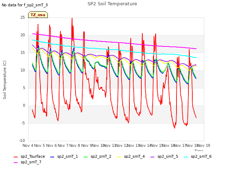
Task: Toggle sp2_smT_7 series in legend
Action: point(27,162)
